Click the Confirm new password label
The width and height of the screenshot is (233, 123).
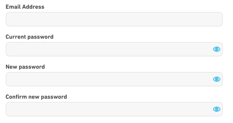click(36, 97)
